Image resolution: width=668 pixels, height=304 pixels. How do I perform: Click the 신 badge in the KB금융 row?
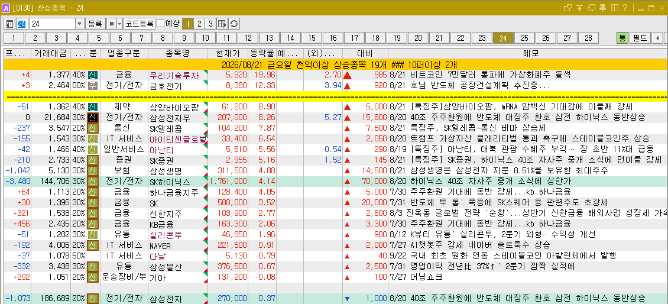coord(93,224)
